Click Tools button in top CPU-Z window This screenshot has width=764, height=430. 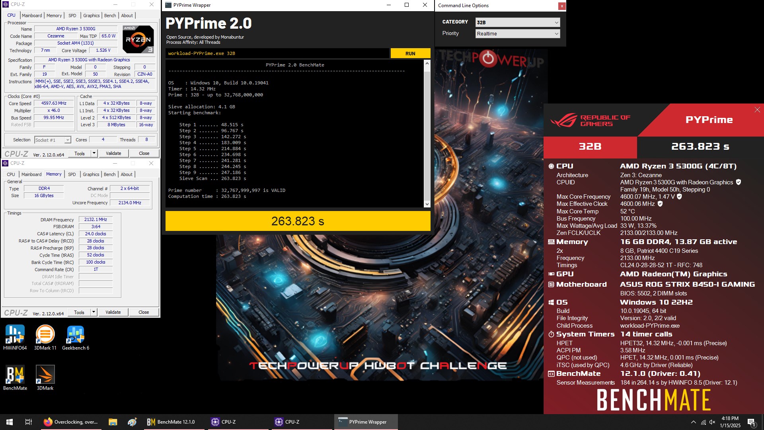pyautogui.click(x=80, y=153)
